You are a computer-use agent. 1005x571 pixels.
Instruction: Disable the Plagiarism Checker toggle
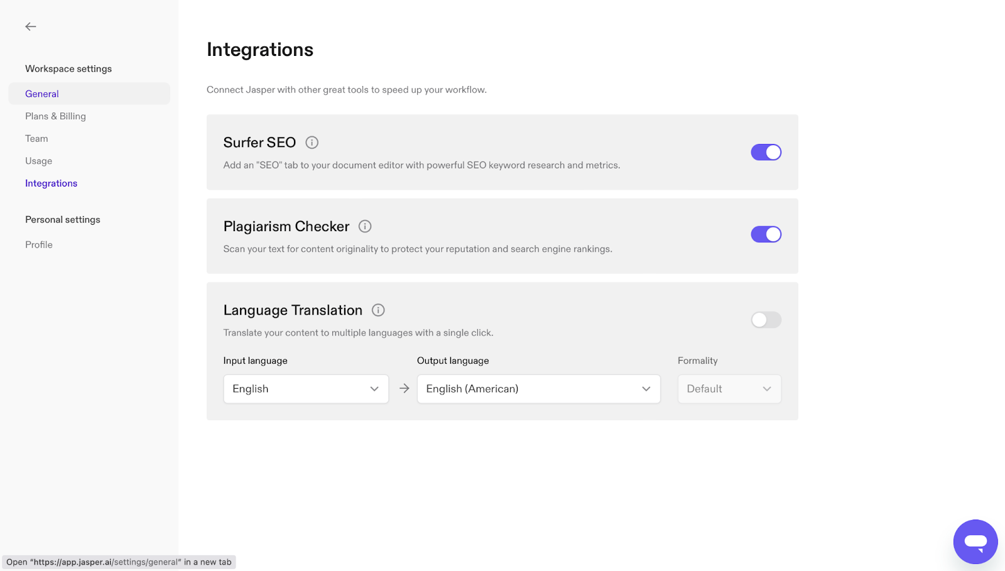click(766, 234)
